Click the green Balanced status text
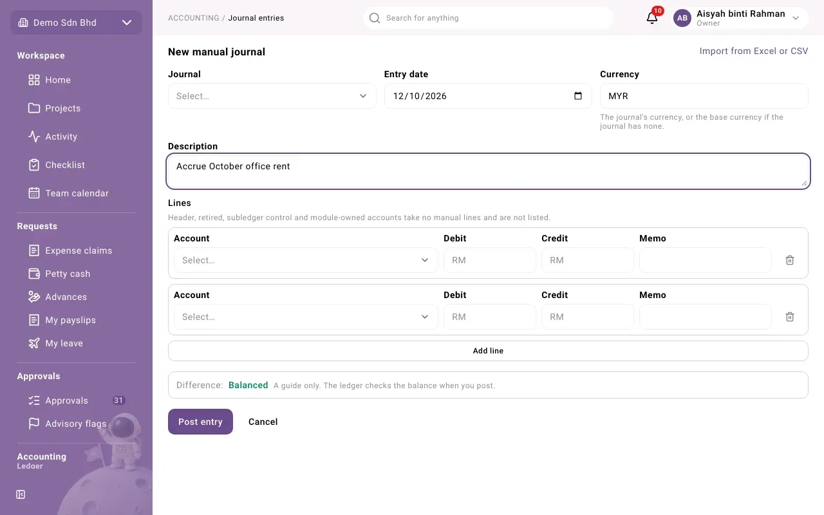This screenshot has width=824, height=515. coord(248,385)
